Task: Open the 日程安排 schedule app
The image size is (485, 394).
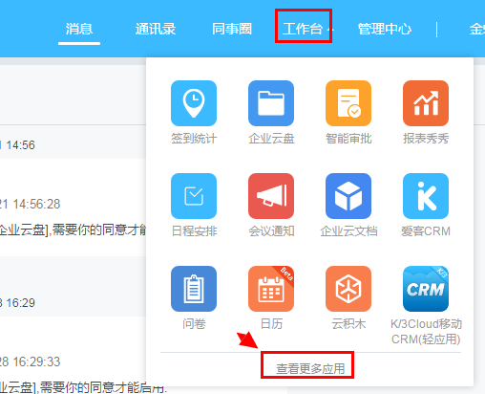Action: (194, 196)
